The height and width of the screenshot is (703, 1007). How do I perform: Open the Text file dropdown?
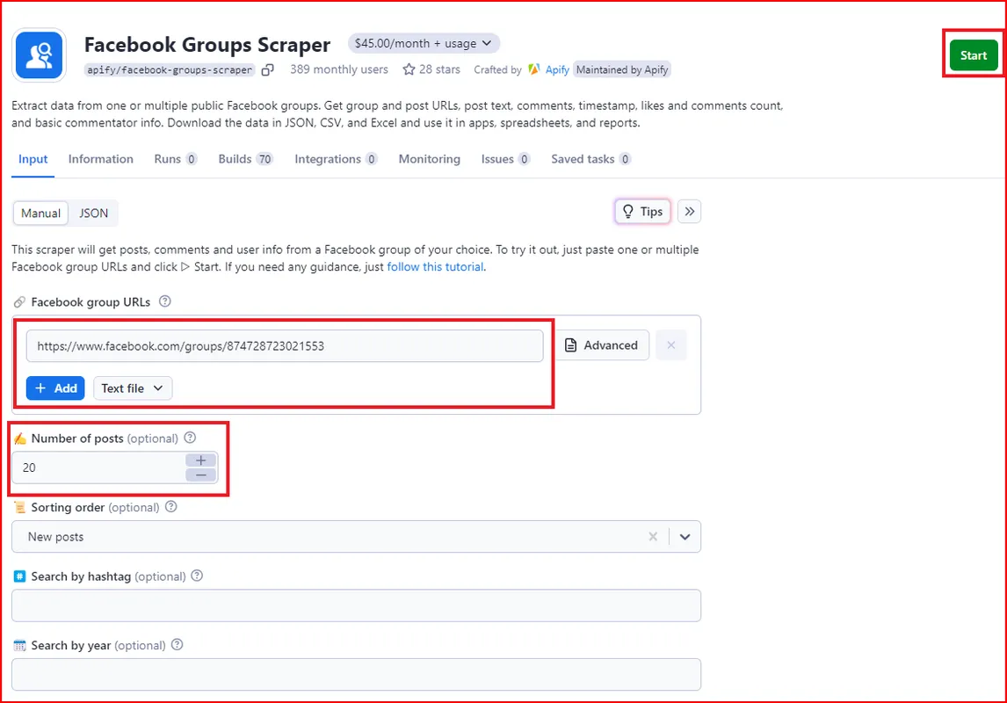pos(133,388)
